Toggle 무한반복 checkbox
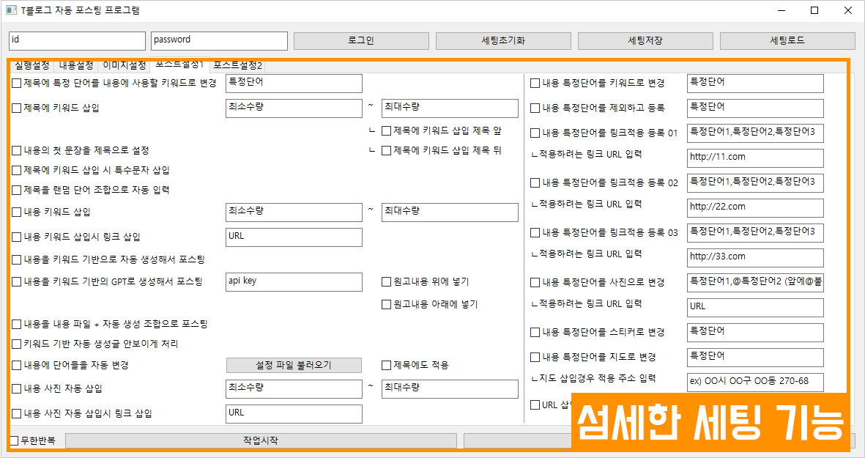This screenshot has height=458, width=865. pyautogui.click(x=15, y=441)
